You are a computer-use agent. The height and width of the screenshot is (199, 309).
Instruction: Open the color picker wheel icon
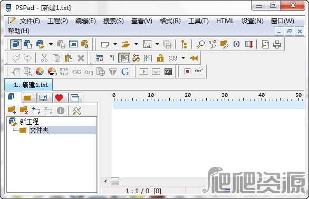[x=40, y=72]
